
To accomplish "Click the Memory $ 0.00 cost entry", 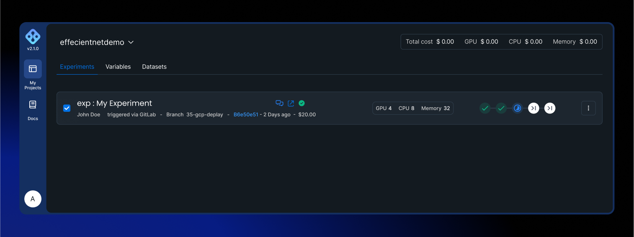I will [x=575, y=42].
